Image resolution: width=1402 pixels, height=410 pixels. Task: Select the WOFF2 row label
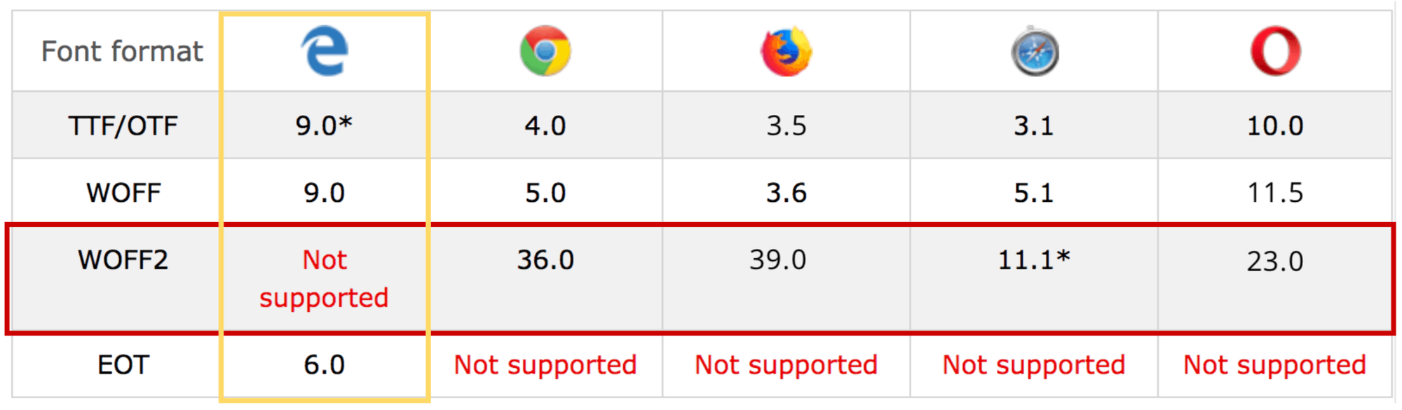click(x=123, y=260)
